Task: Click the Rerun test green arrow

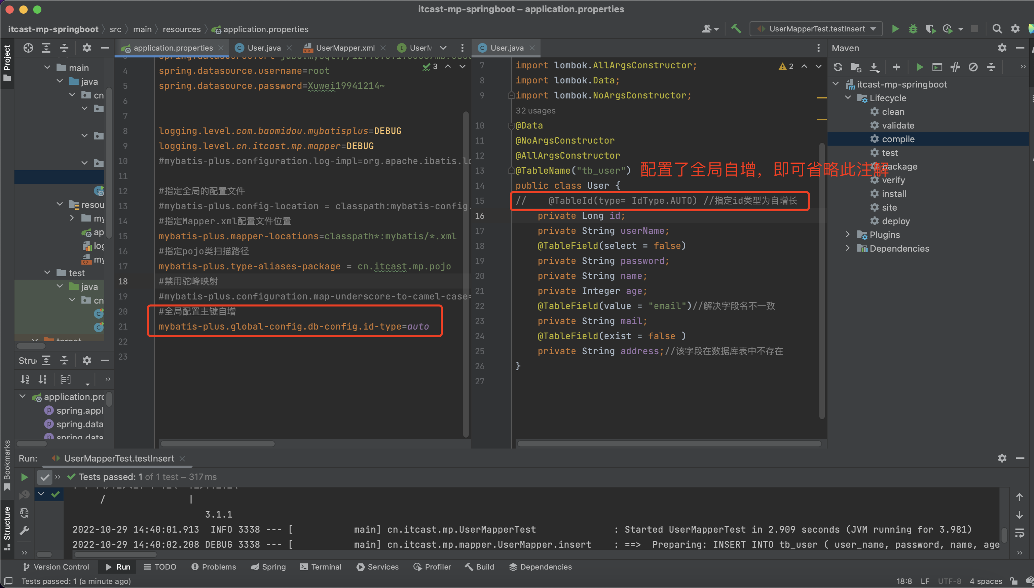Action: (x=24, y=477)
